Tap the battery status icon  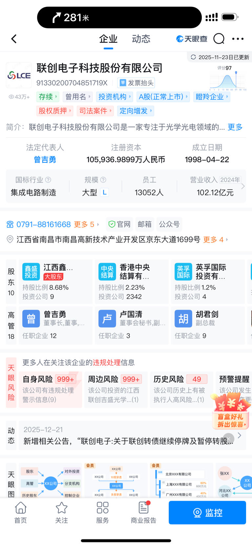(x=230, y=17)
